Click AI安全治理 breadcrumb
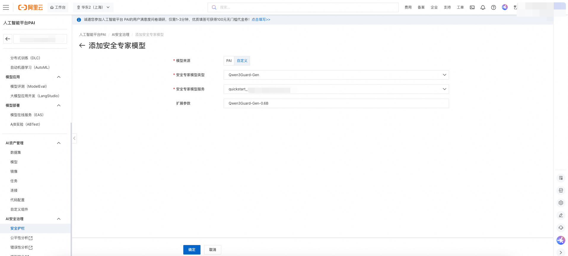This screenshot has width=568, height=256. [121, 35]
